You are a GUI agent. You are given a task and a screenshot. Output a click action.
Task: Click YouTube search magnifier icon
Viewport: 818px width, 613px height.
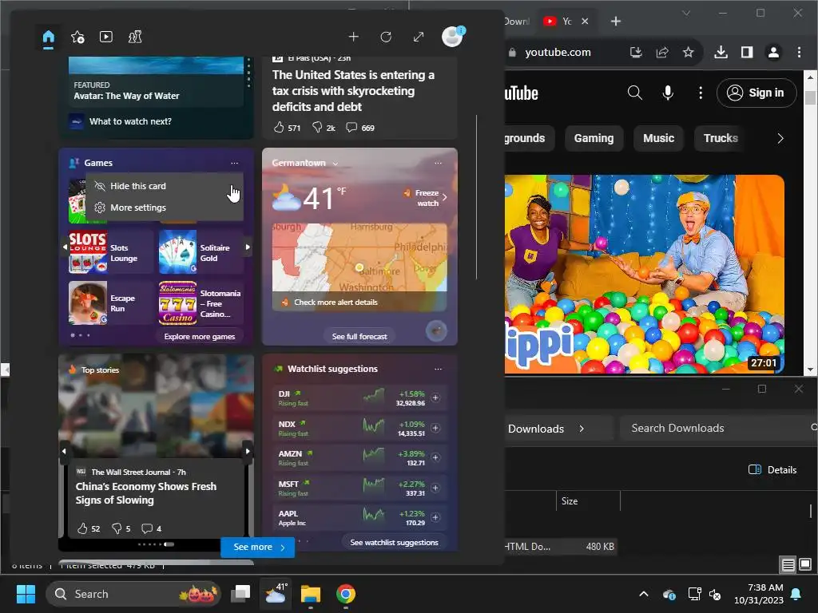[635, 93]
